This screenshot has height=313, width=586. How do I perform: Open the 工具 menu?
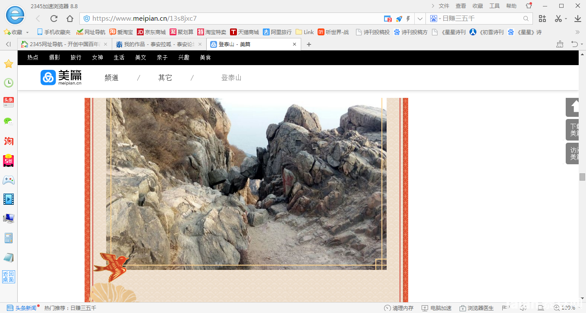click(495, 6)
